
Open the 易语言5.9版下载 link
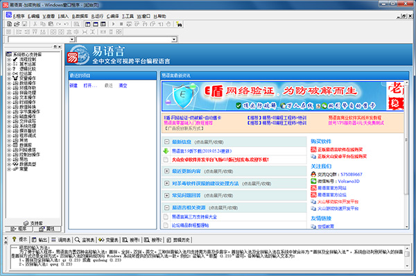(x=202, y=151)
